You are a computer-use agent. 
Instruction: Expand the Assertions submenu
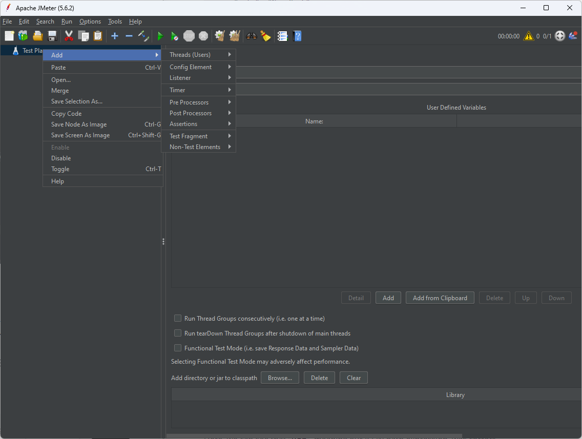[x=199, y=123]
